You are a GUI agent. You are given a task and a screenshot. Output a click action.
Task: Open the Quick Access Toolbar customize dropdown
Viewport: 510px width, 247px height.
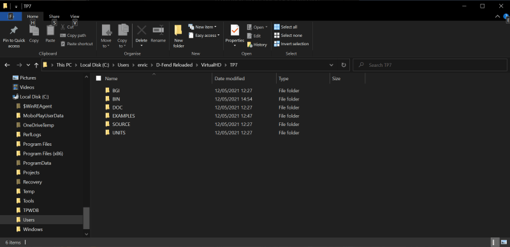[16, 6]
